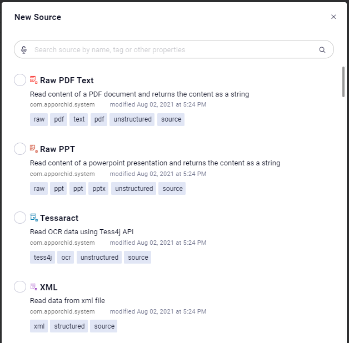Click the Raw PDF Text source icon
This screenshot has height=343, width=349.
tap(34, 80)
